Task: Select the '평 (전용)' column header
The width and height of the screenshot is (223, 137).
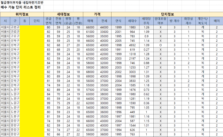Action: tap(78, 21)
